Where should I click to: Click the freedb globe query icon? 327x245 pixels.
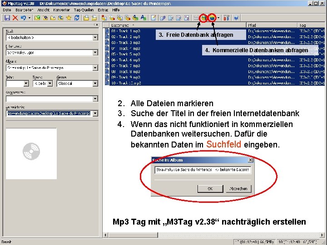203,18
